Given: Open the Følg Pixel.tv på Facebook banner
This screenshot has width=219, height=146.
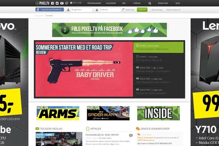Looking at the screenshot, I should pyautogui.click(x=109, y=30).
